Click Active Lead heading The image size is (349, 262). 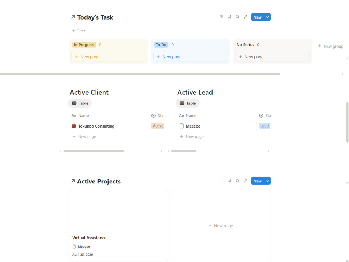click(x=195, y=92)
